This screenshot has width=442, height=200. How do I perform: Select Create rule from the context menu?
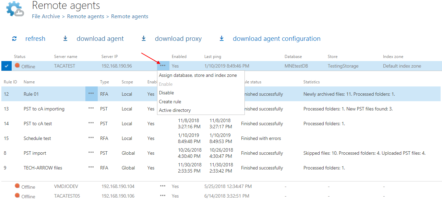[170, 102]
